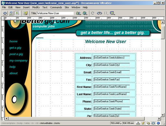166x126 pixels.
Task: Open Code Inspector launcher icon
Action: click(153, 123)
